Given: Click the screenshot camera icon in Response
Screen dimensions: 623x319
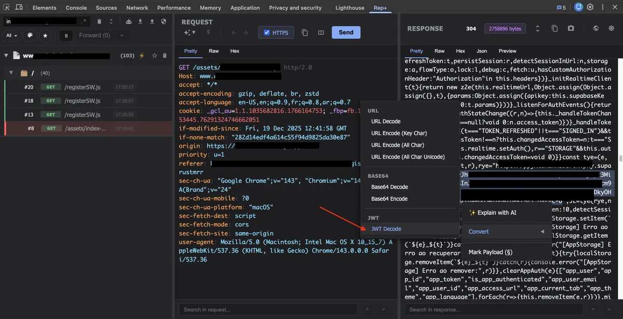Looking at the screenshot, I should coord(571,29).
